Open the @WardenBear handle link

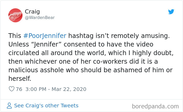coord(40,18)
